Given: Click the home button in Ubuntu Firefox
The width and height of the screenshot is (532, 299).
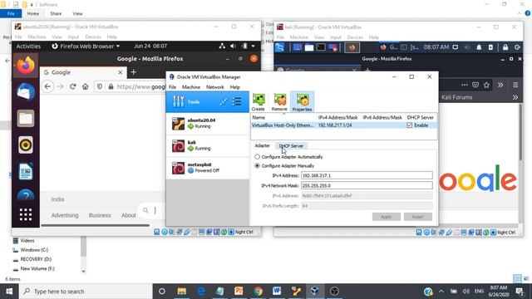Looking at the screenshot, I should pyautogui.click(x=85, y=86).
